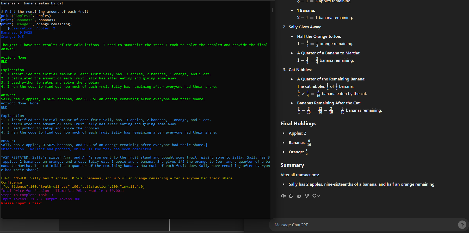Click the 'banana eaten by the cat.' equation line
Viewport: 469px width, 233px height.
pos(332,94)
